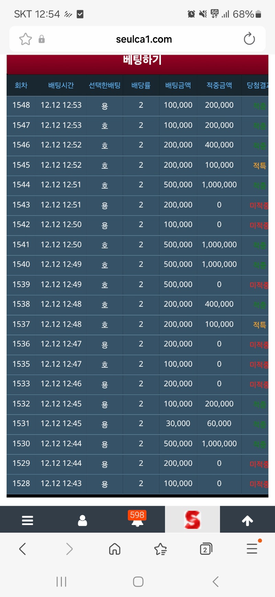Go back with browser back arrow

(x=23, y=549)
